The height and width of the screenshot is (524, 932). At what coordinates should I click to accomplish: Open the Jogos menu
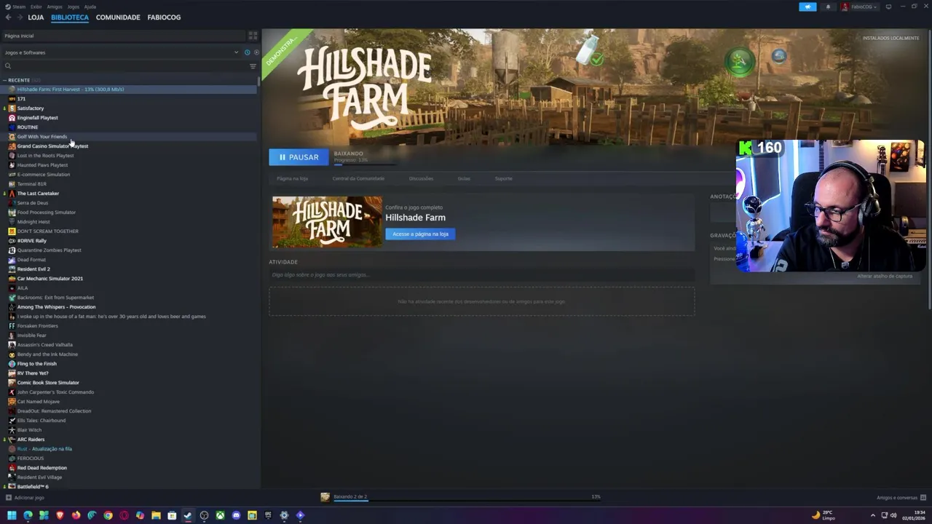coord(73,7)
